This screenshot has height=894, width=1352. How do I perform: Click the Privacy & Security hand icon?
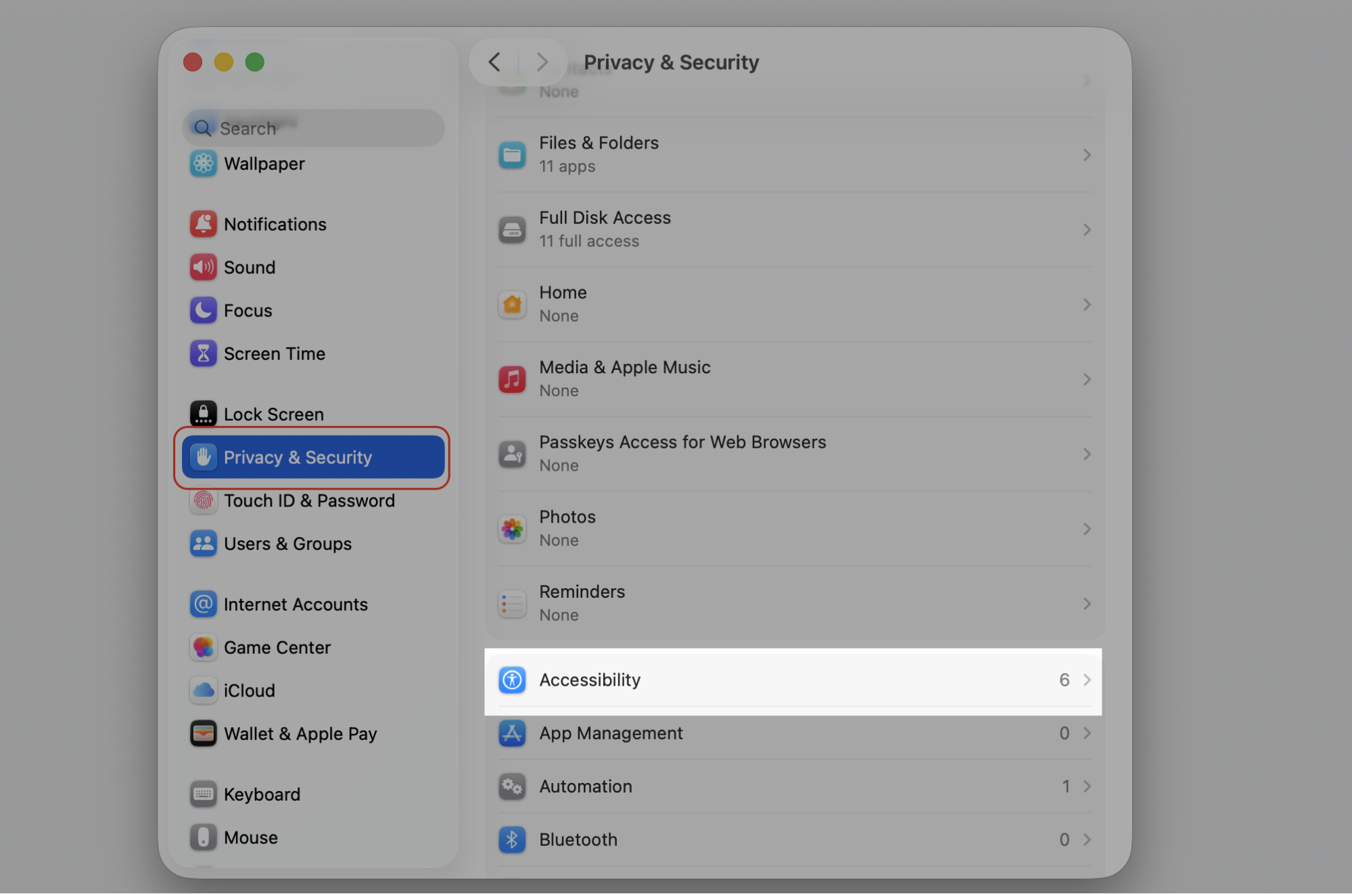click(x=203, y=457)
